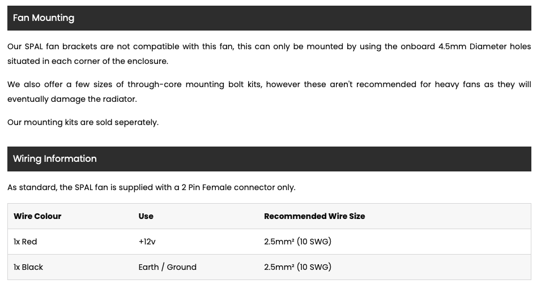Click the wire size in Red row
Screen dimensions: 541x288
point(297,242)
